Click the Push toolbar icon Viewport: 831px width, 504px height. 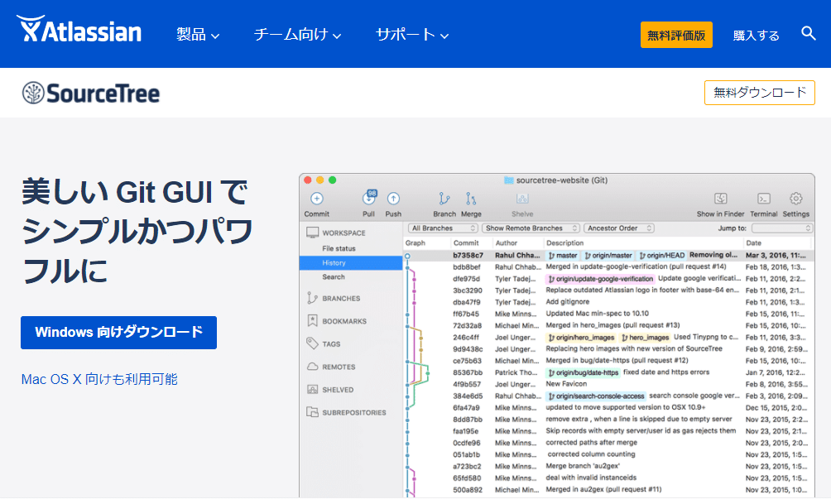pyautogui.click(x=393, y=199)
